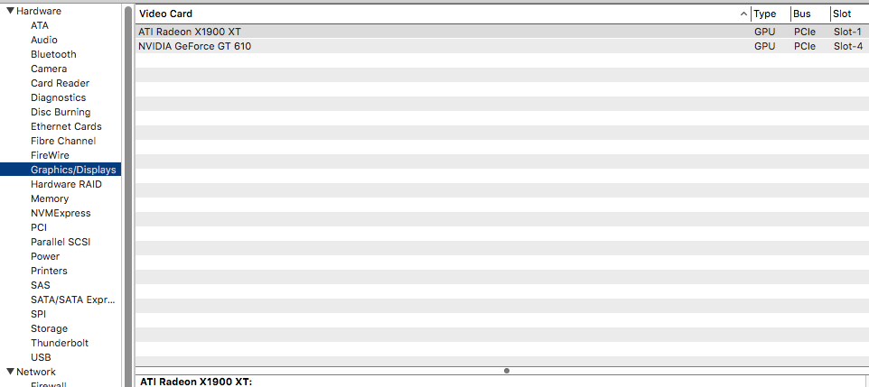
Task: Select the Network category label
Action: (x=36, y=372)
